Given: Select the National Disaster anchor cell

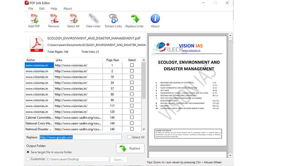Looking at the screenshot, I should coord(39,129).
